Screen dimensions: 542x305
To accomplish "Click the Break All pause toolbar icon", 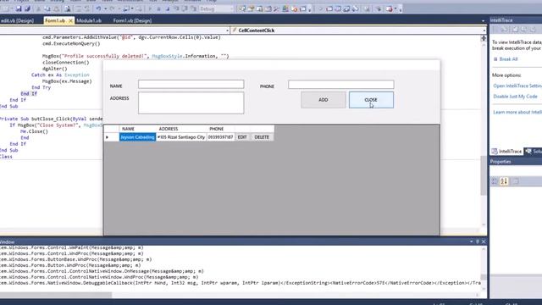I will 158,8.
